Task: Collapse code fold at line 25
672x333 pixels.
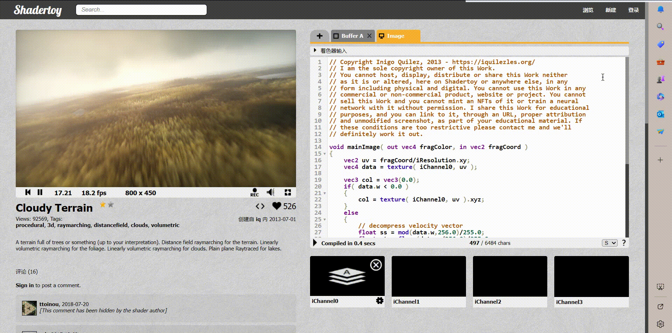Action: click(325, 220)
